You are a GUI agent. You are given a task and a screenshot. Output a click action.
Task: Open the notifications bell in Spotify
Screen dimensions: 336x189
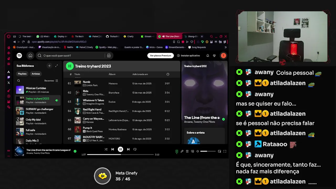(208, 56)
